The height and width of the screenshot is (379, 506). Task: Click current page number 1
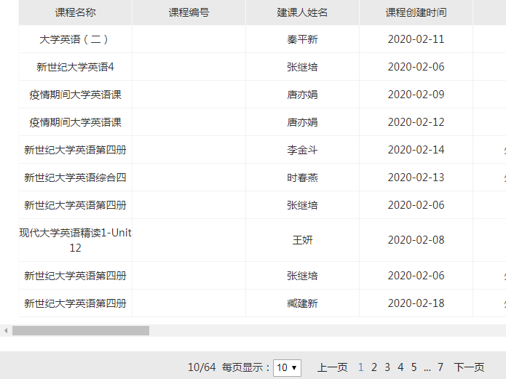click(x=361, y=367)
